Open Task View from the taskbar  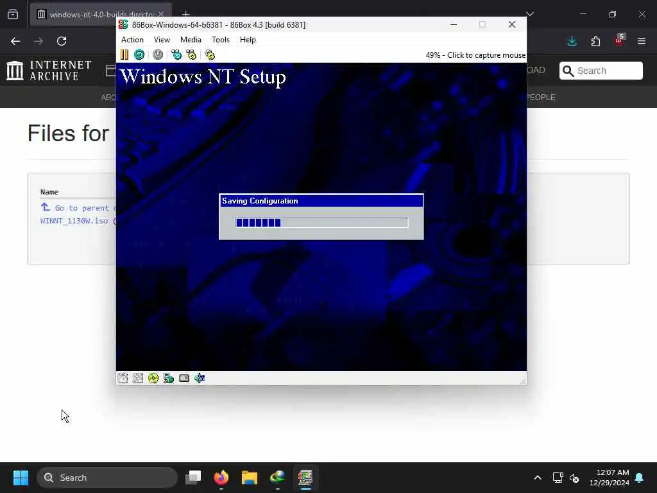coord(193,478)
